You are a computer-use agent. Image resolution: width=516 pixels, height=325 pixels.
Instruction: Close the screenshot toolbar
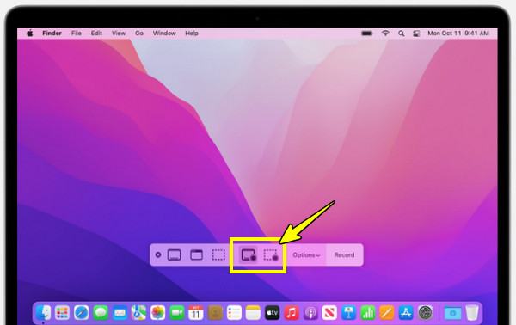point(158,255)
